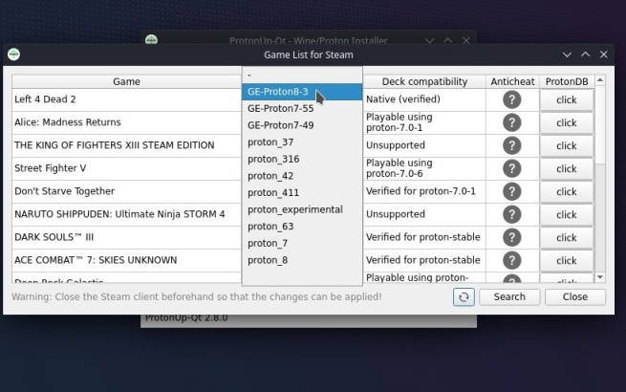Viewport: 626px width, 392px height.
Task: Click the ProtonDB column header
Action: point(567,81)
